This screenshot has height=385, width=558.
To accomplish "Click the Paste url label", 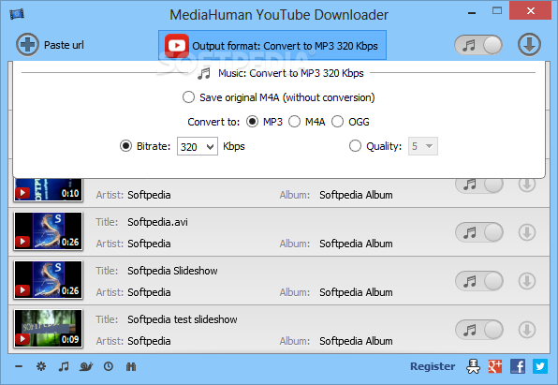I will point(64,45).
